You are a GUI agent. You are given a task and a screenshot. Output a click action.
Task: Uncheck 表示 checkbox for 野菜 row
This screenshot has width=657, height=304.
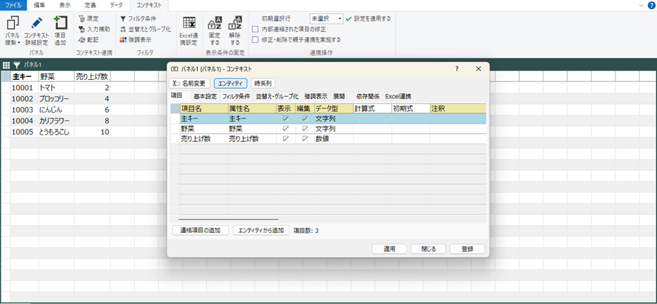(x=285, y=129)
